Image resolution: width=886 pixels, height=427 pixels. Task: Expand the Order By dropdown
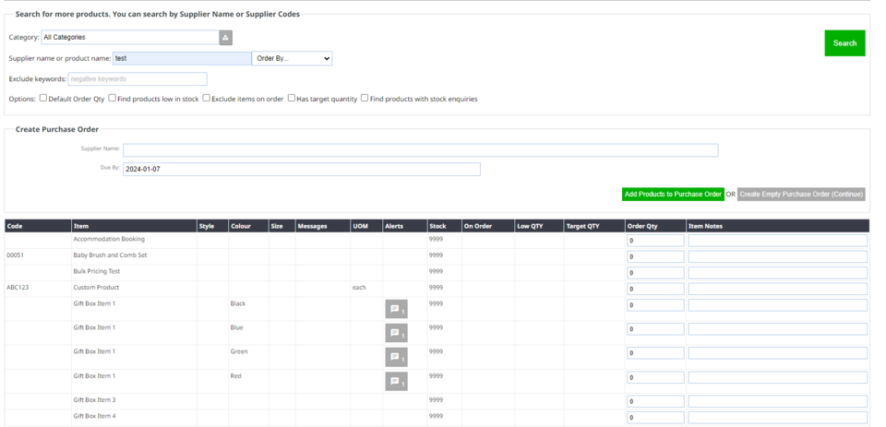point(292,58)
